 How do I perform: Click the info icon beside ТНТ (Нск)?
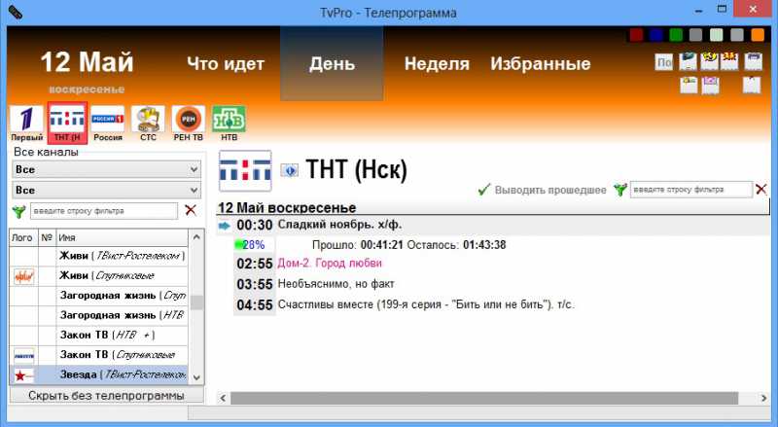click(x=289, y=171)
